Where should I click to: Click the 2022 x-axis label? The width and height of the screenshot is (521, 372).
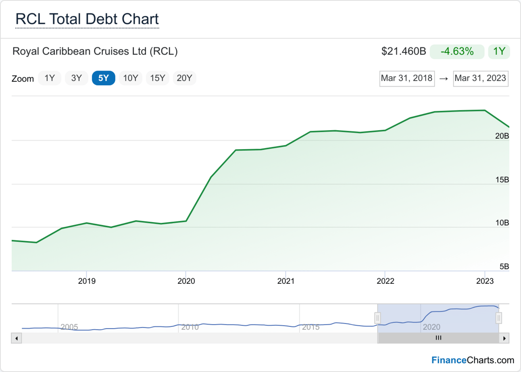tap(385, 281)
